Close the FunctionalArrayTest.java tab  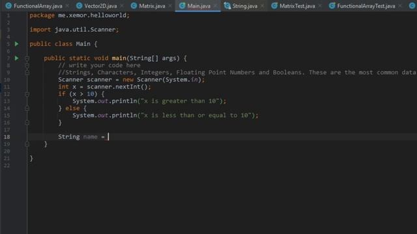[x=400, y=6]
